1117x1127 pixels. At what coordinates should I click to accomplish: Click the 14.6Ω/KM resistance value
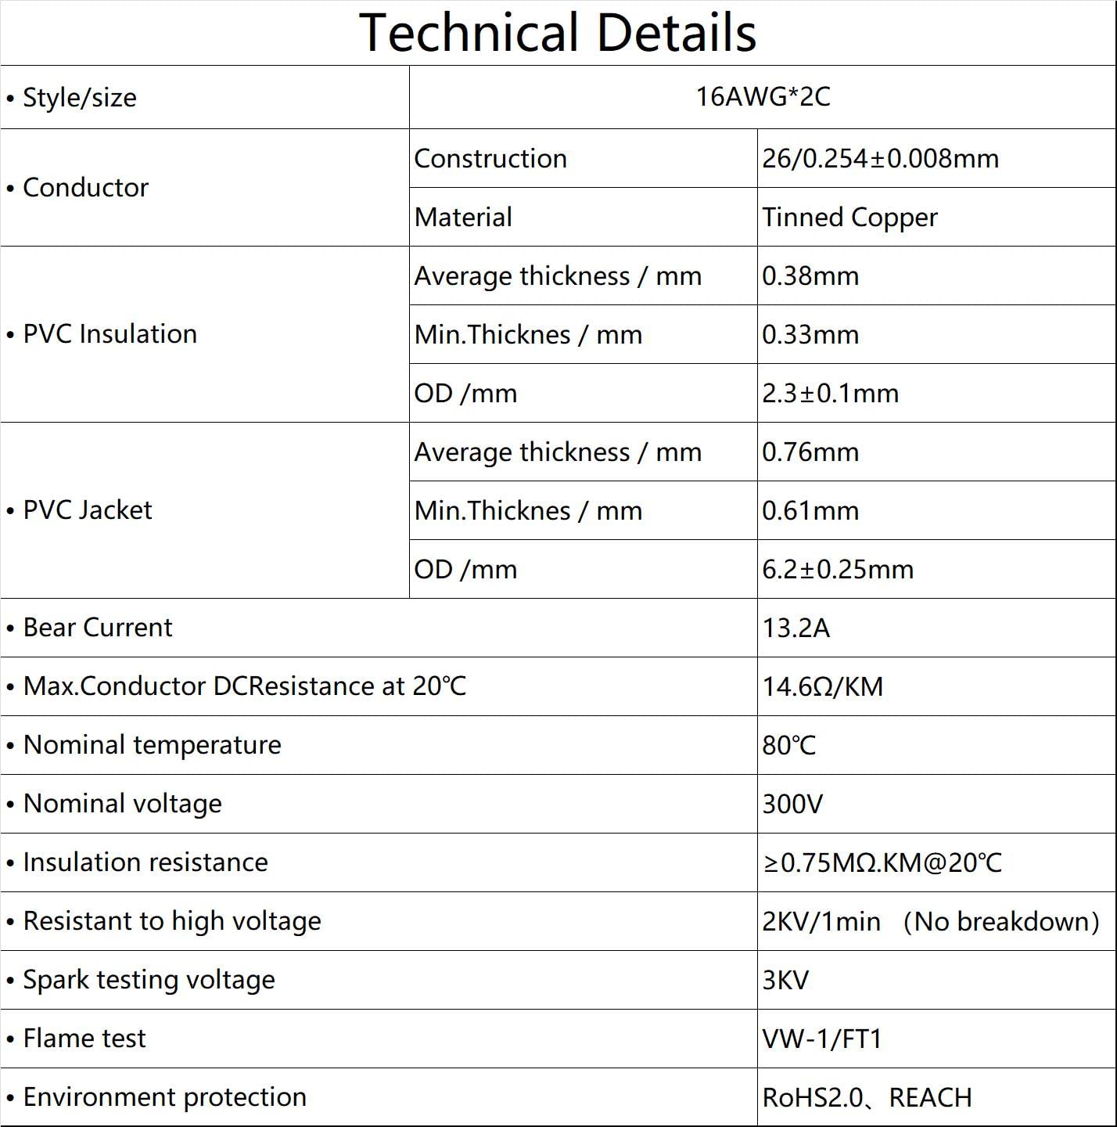pos(822,687)
